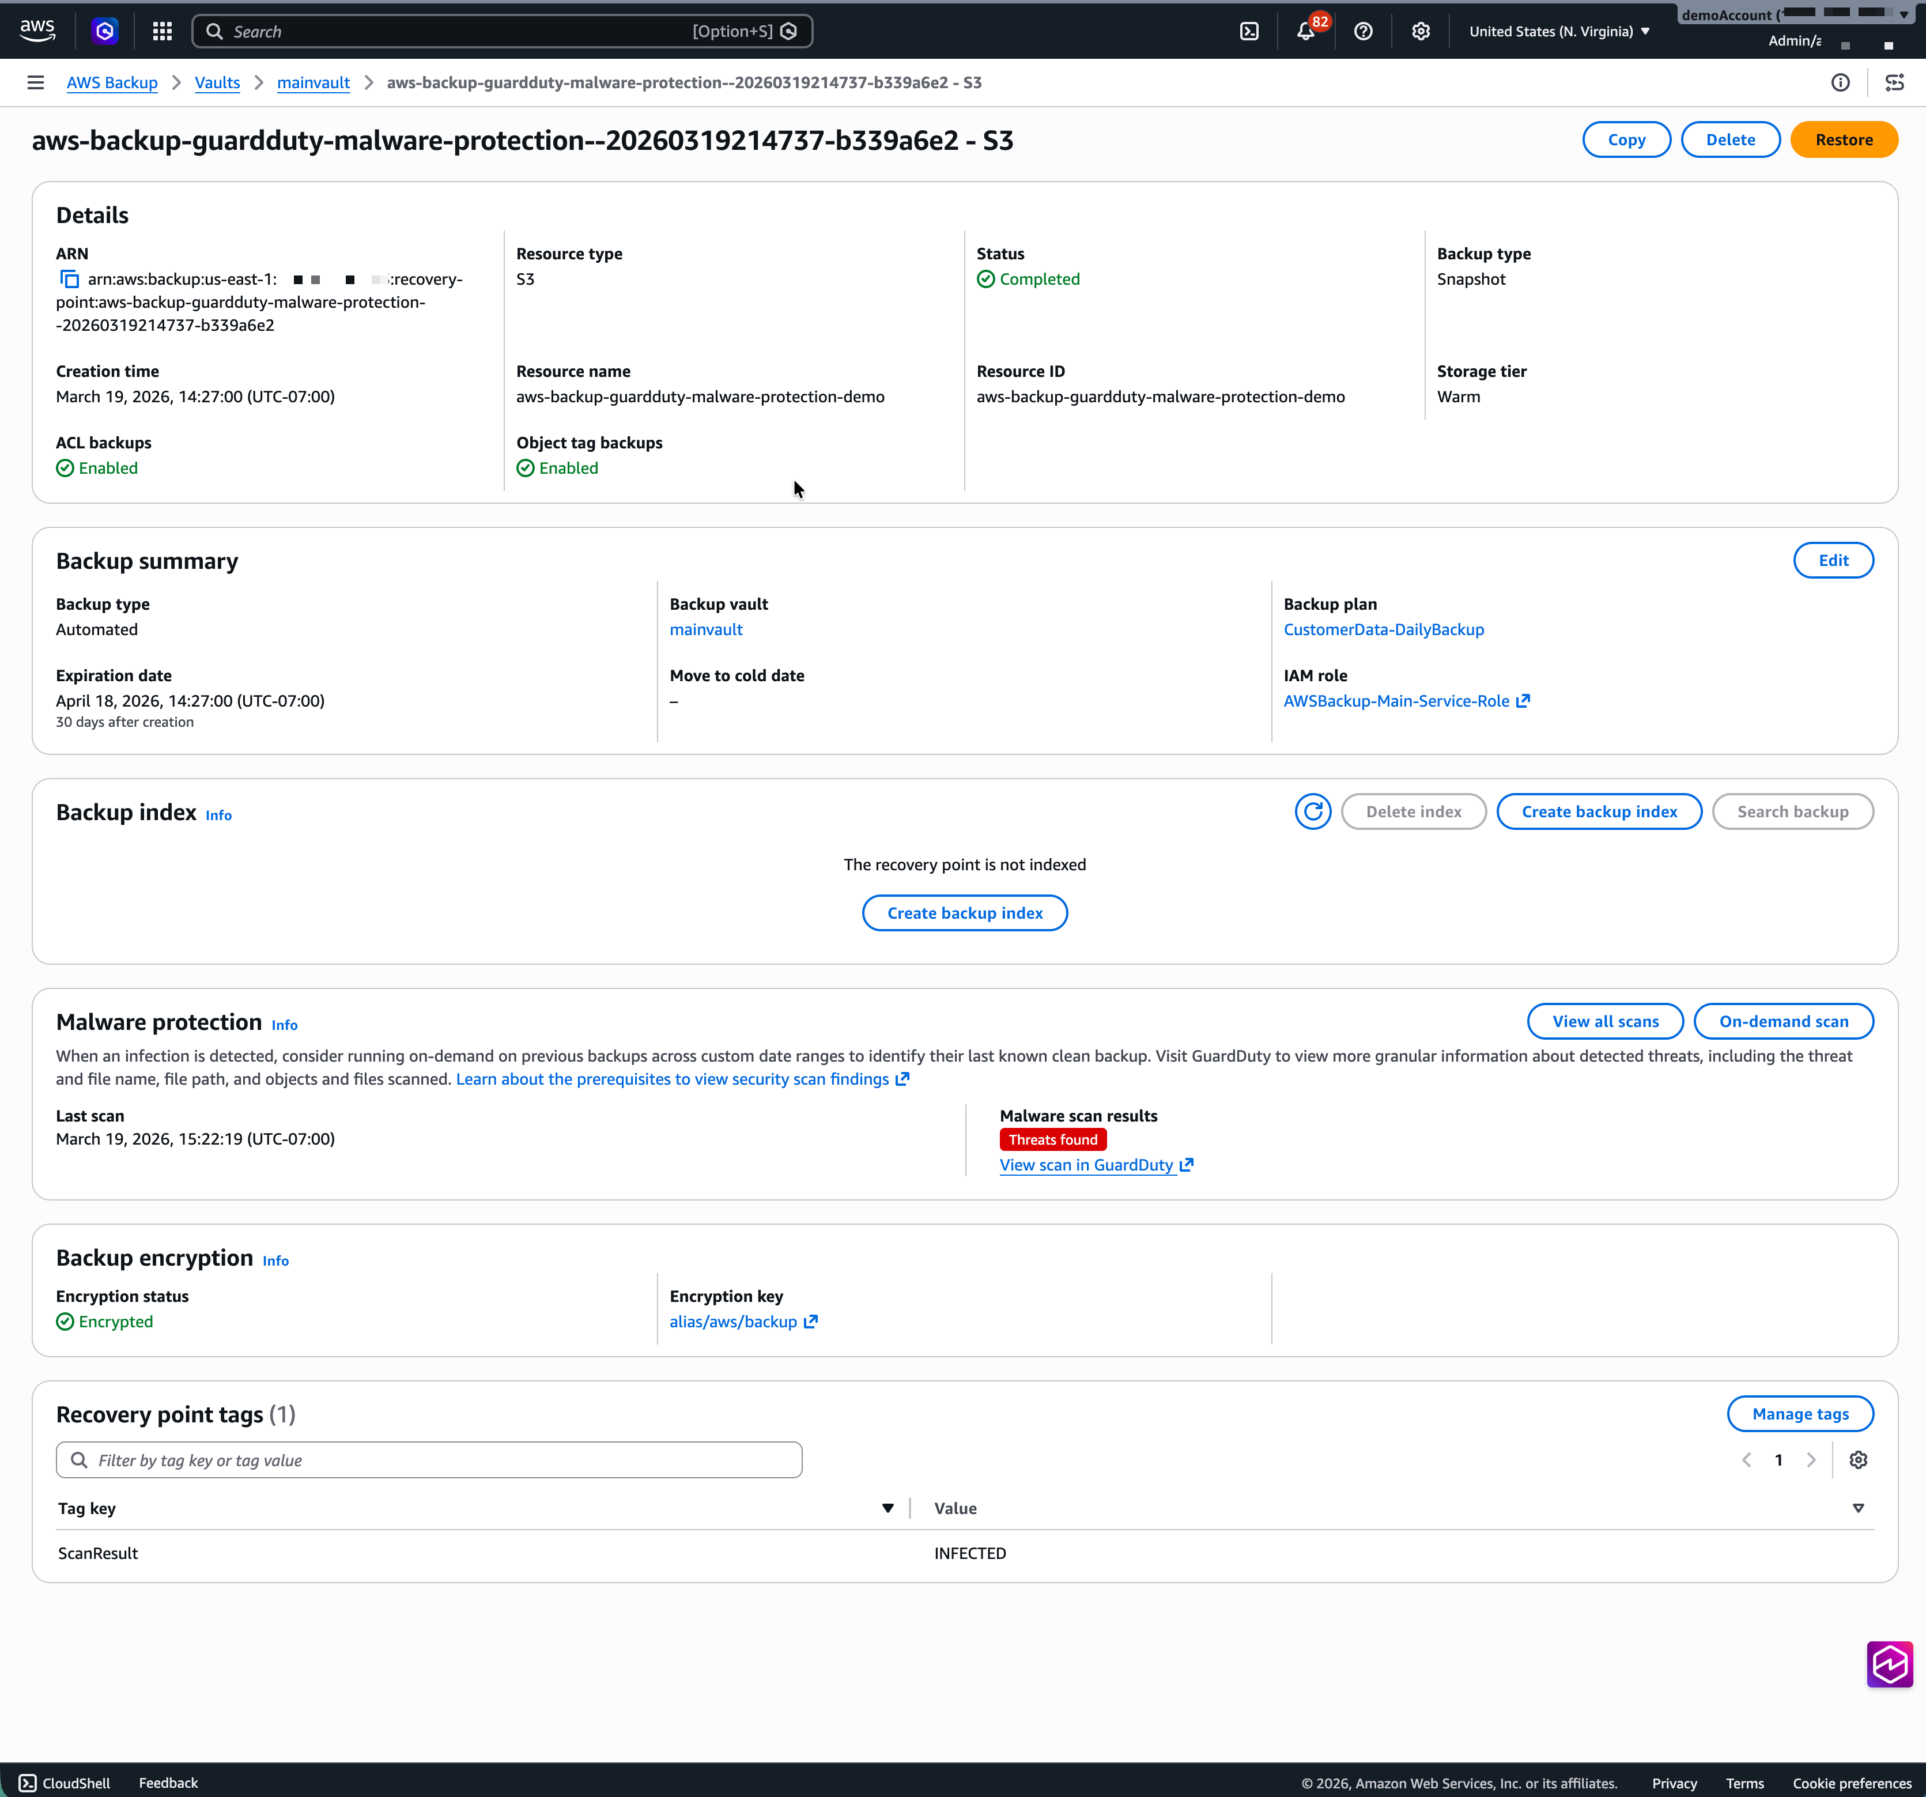
Task: Click Create backup index in the header row
Action: tap(1599, 812)
